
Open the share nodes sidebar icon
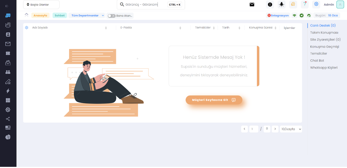[8, 119]
